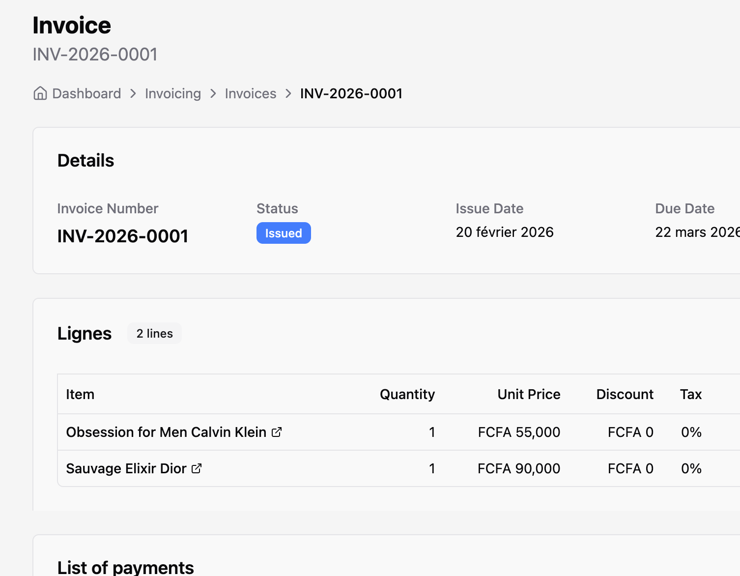The height and width of the screenshot is (576, 740).
Task: Click the Issued status badge
Action: click(284, 233)
